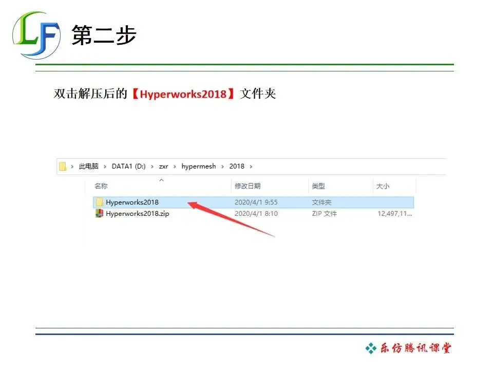Expand the chevron before 此电脑
Viewport: 493px width, 370px height.
point(72,166)
